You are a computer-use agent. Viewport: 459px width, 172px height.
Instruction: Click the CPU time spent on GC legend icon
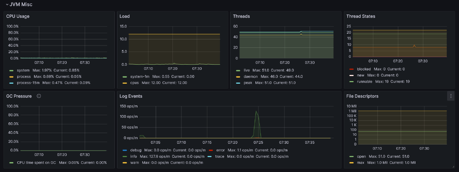point(11,162)
